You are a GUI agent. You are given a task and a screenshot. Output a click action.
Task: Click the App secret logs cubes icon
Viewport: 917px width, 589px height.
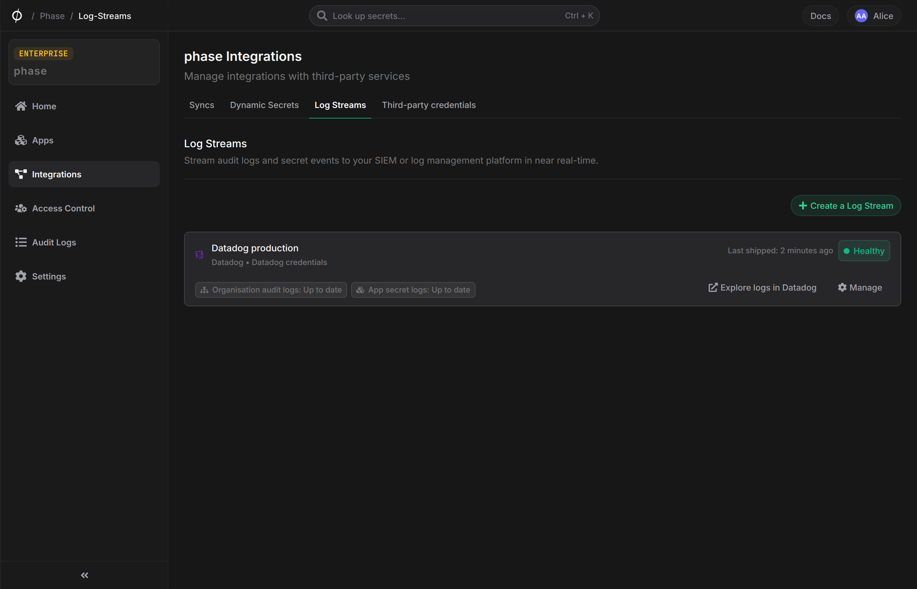360,290
